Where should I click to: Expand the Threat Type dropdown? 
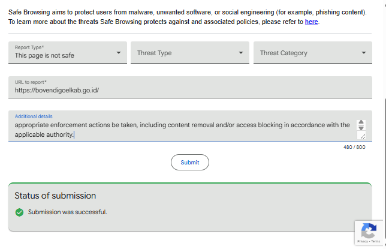coord(241,53)
